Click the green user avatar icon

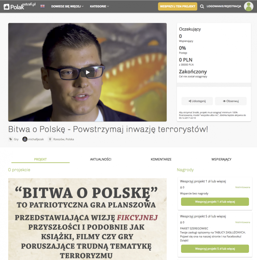click(248, 7)
